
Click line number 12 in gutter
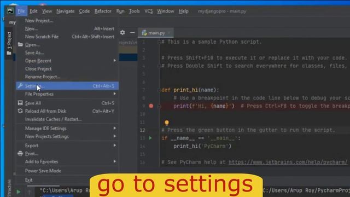142,130
